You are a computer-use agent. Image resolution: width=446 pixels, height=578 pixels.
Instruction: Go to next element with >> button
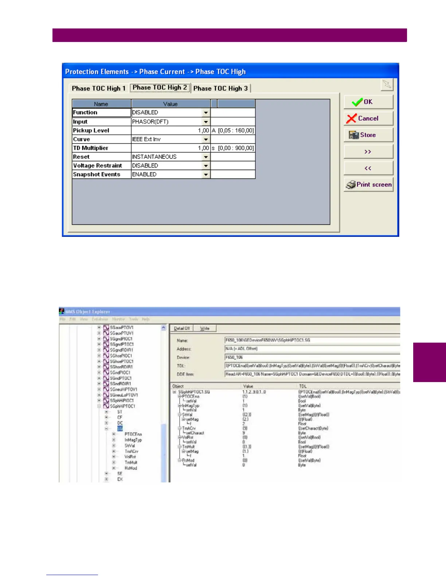[368, 151]
